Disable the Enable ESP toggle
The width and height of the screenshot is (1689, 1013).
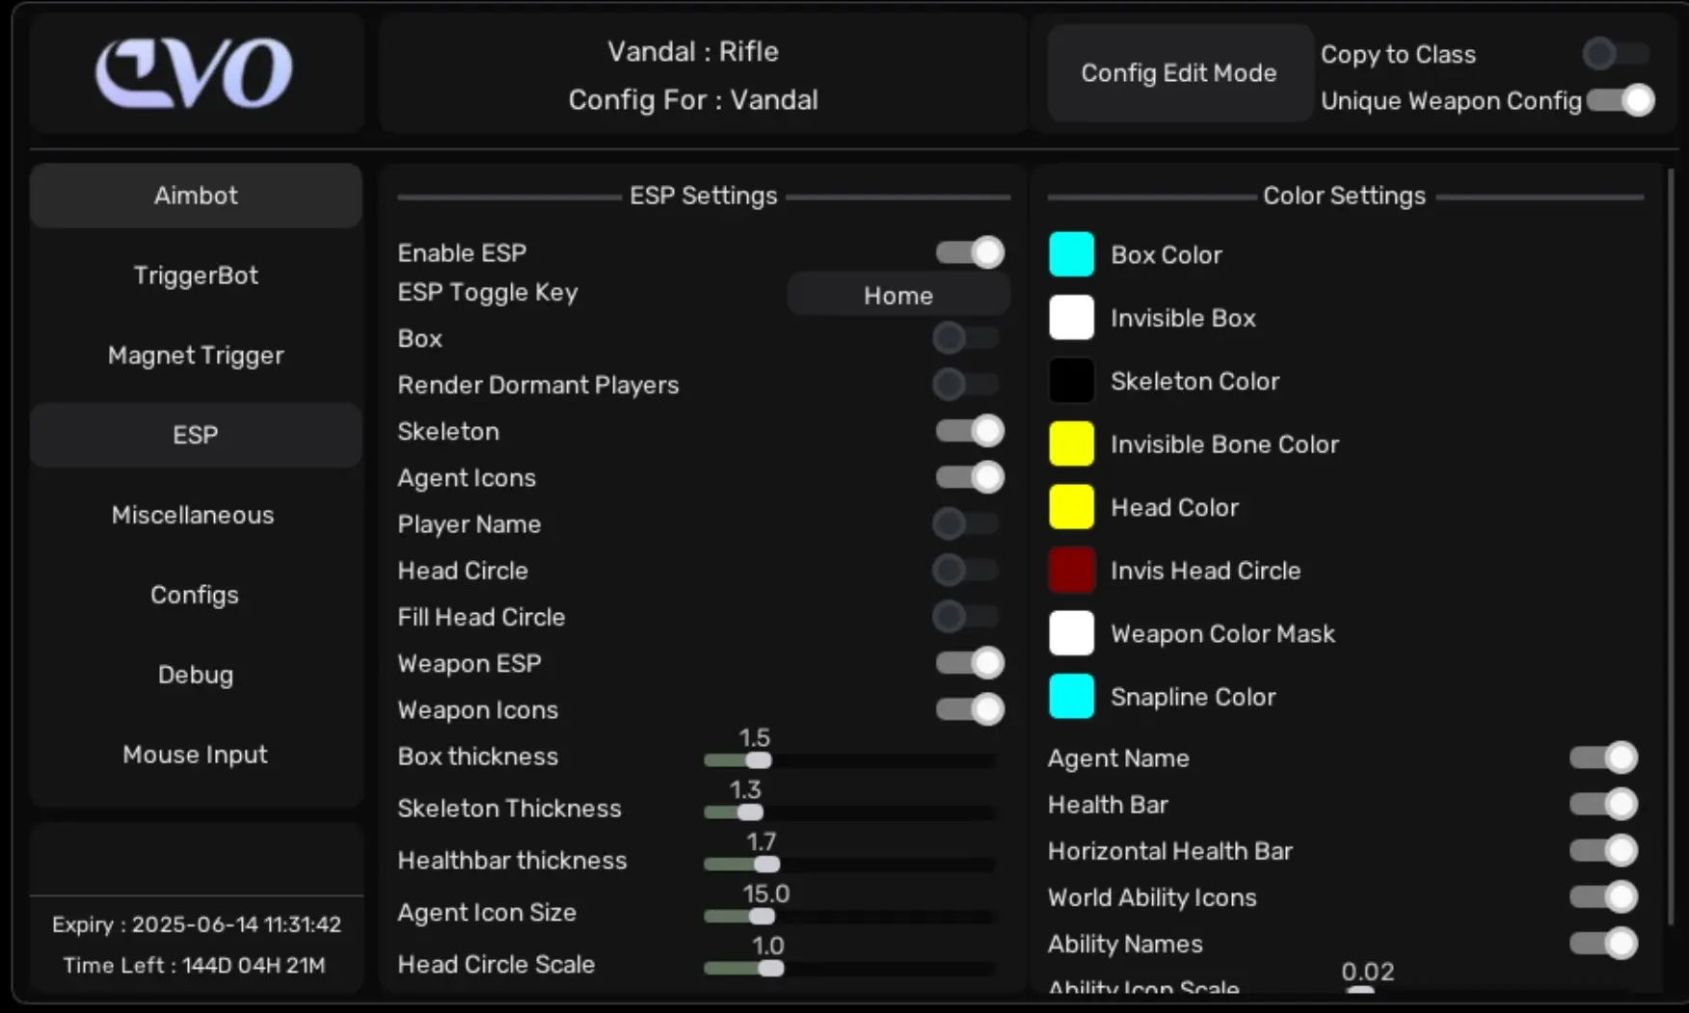970,253
